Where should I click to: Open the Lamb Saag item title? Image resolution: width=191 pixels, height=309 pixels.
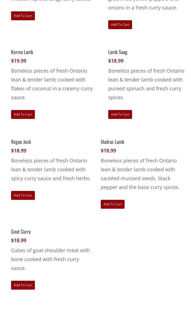point(118,52)
